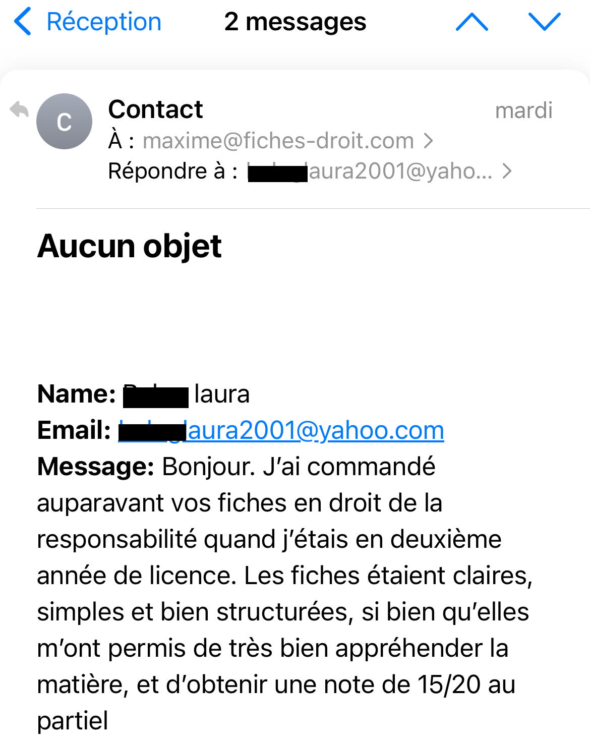This screenshot has width=590, height=741.
Task: Open the sender avatar circle "C"
Action: coord(64,122)
